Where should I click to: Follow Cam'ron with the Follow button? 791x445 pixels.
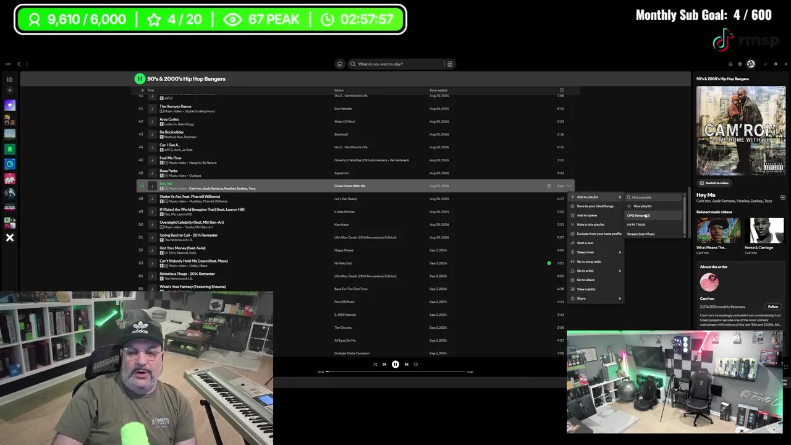point(773,307)
